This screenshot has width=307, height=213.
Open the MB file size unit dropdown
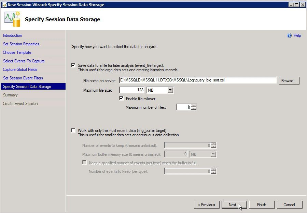click(170, 90)
